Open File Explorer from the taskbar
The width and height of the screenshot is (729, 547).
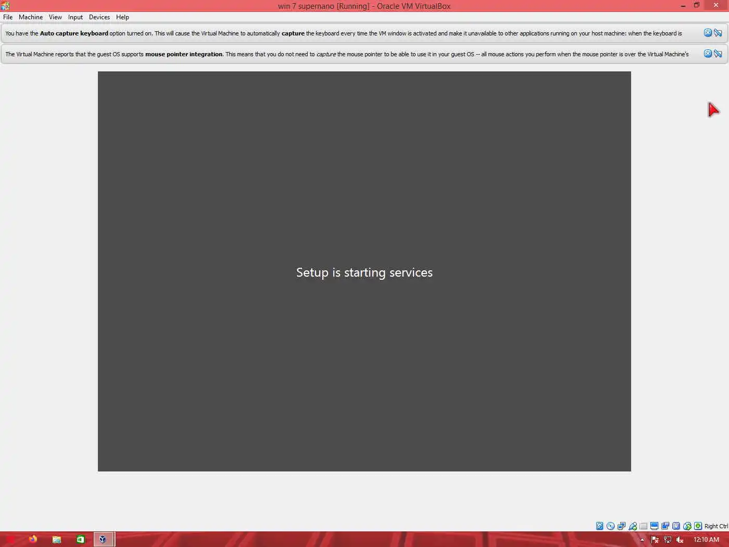coord(56,539)
